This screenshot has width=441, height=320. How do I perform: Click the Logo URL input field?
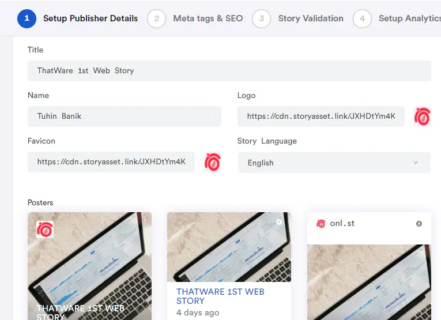click(321, 116)
